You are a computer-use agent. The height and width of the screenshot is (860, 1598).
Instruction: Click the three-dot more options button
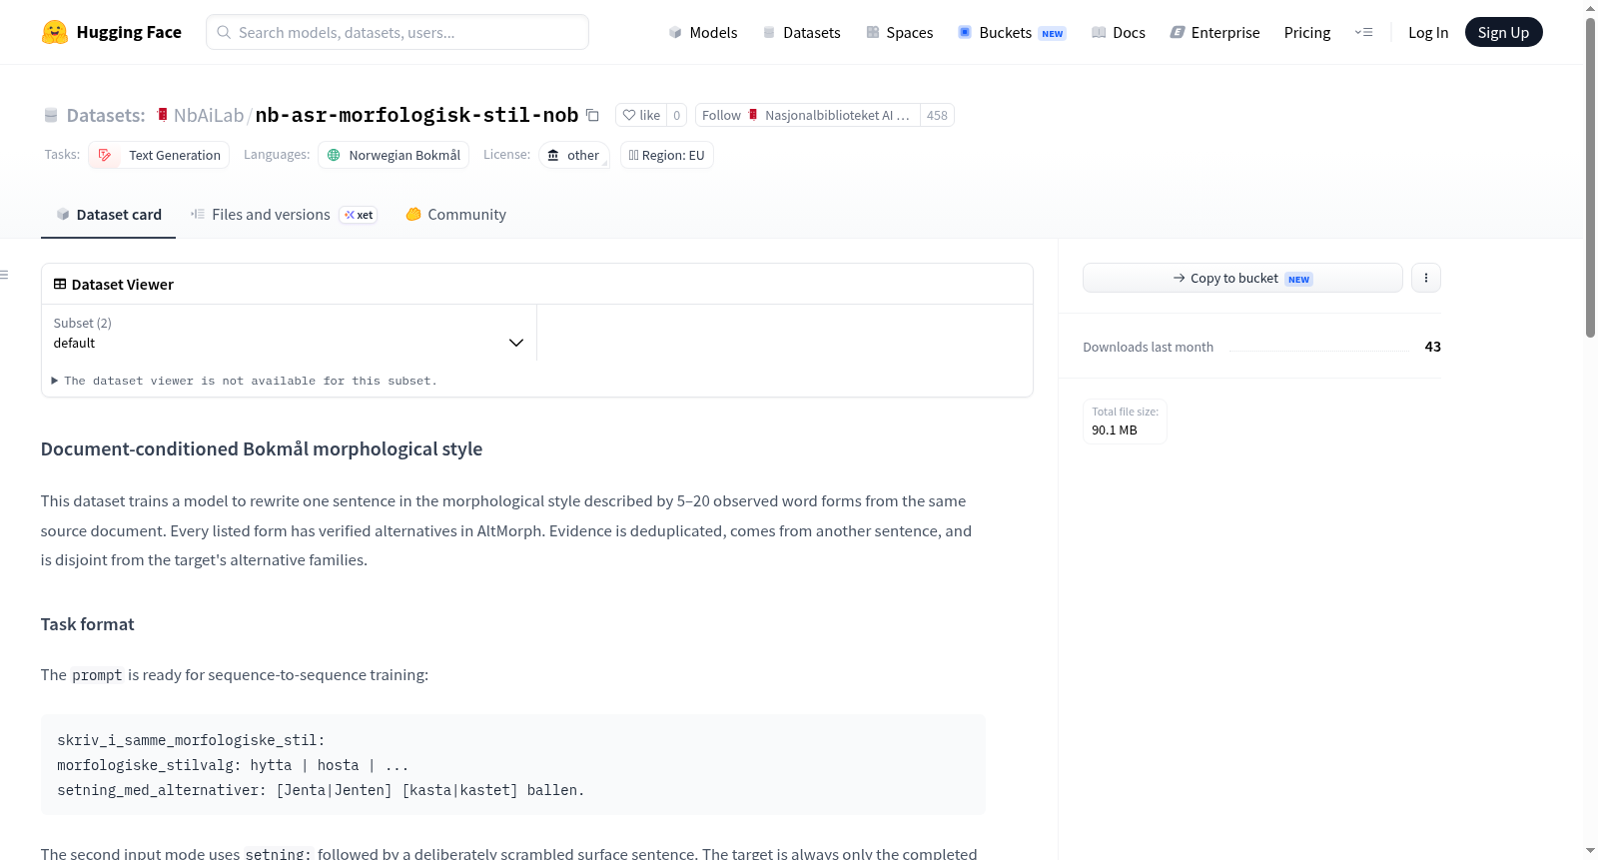(x=1426, y=278)
